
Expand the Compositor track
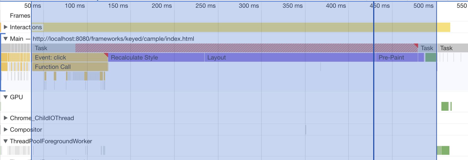click(5, 130)
